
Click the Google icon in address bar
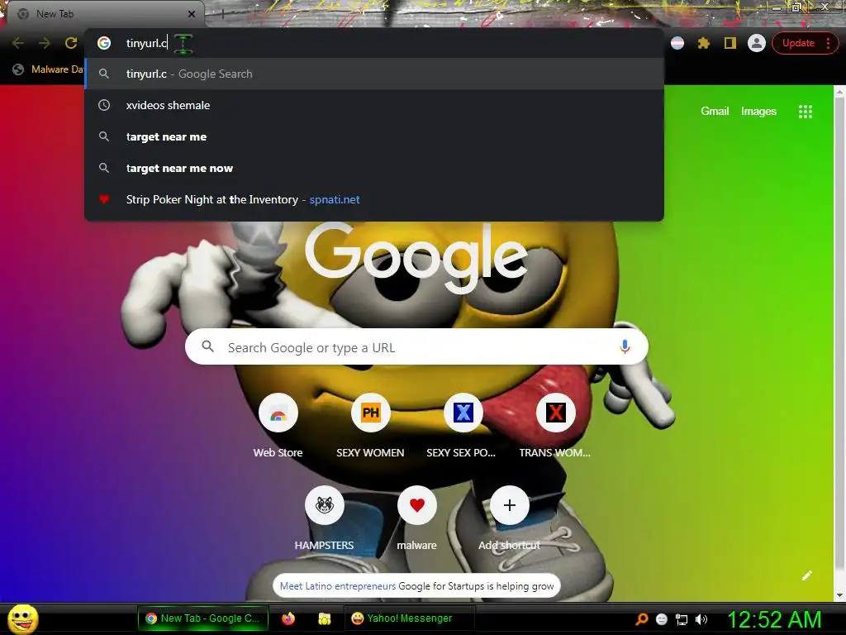[x=104, y=43]
